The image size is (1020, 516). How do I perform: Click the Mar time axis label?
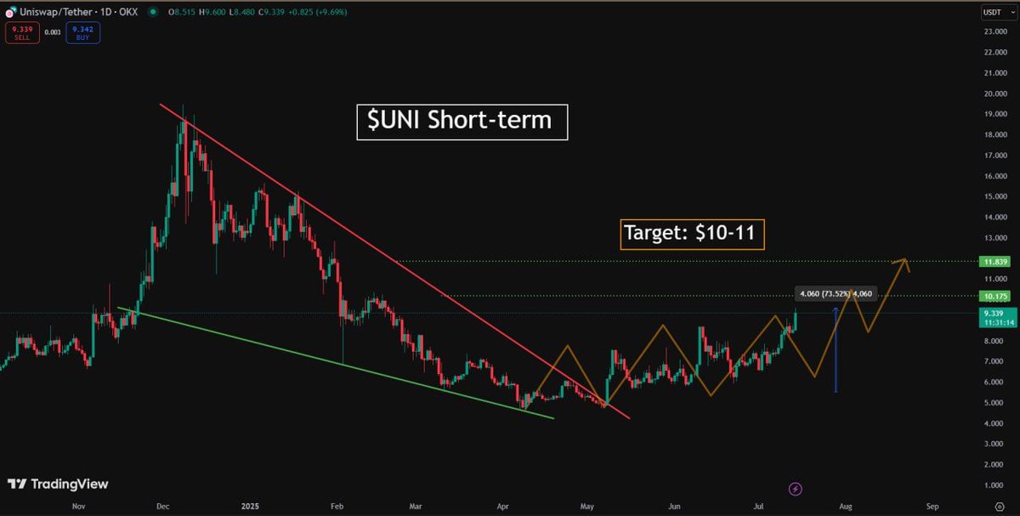(415, 505)
